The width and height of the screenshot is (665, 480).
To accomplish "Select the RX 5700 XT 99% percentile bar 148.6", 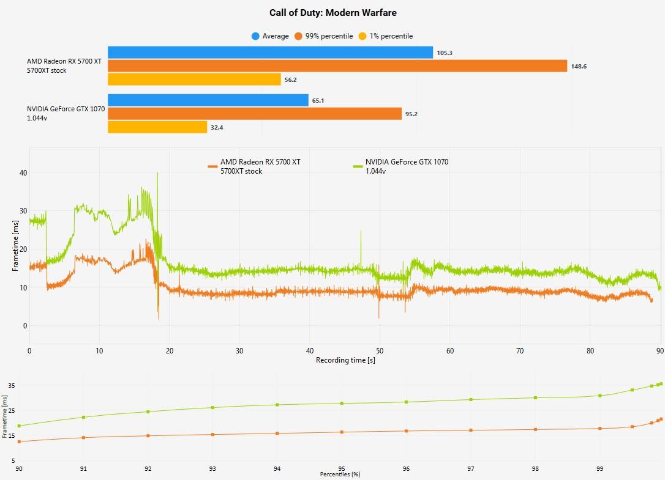I will tap(337, 65).
